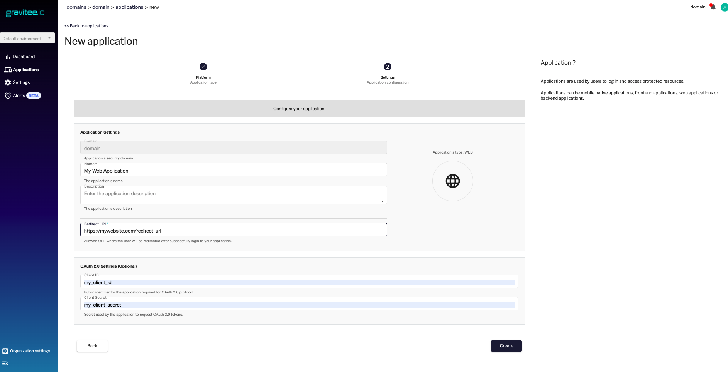Image resolution: width=728 pixels, height=372 pixels.
Task: Click the web application globe icon
Action: click(x=452, y=181)
